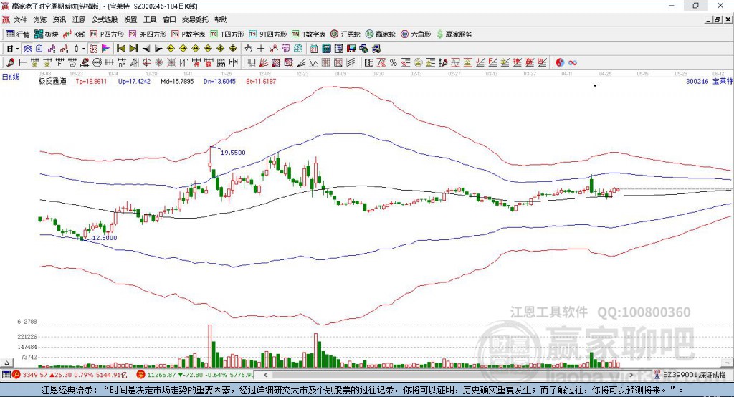Image resolution: width=734 pixels, height=397 pixels.
Task: Click the Tp=18.8611 indicator value
Action: click(91, 81)
